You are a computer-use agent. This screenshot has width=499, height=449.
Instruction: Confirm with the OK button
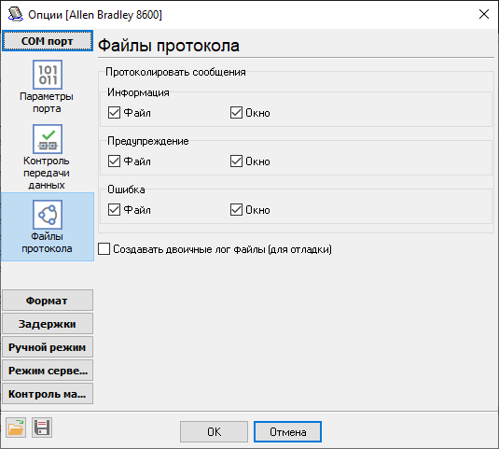pos(214,432)
